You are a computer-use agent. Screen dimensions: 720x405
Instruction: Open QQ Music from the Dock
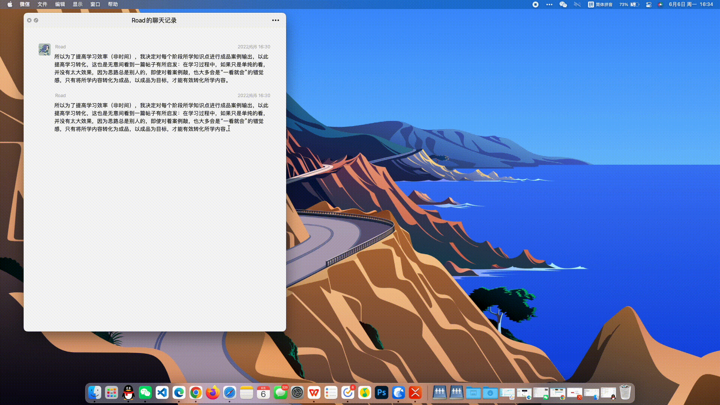[364, 392]
